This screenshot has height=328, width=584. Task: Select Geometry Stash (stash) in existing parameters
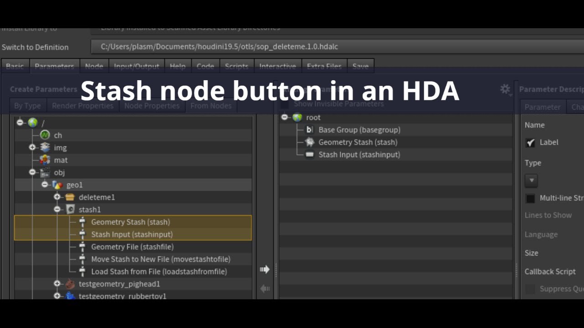(x=358, y=142)
